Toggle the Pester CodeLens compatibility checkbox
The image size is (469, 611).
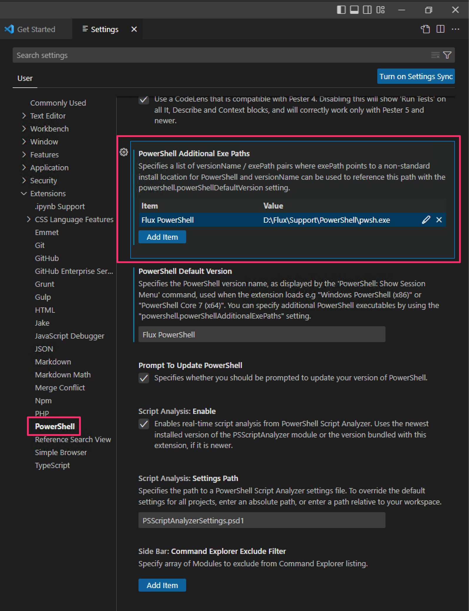click(144, 100)
